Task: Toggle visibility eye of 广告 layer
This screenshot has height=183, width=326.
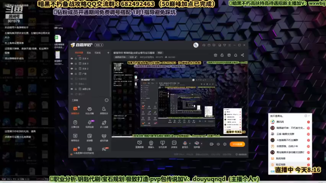Action: (x=72, y=74)
